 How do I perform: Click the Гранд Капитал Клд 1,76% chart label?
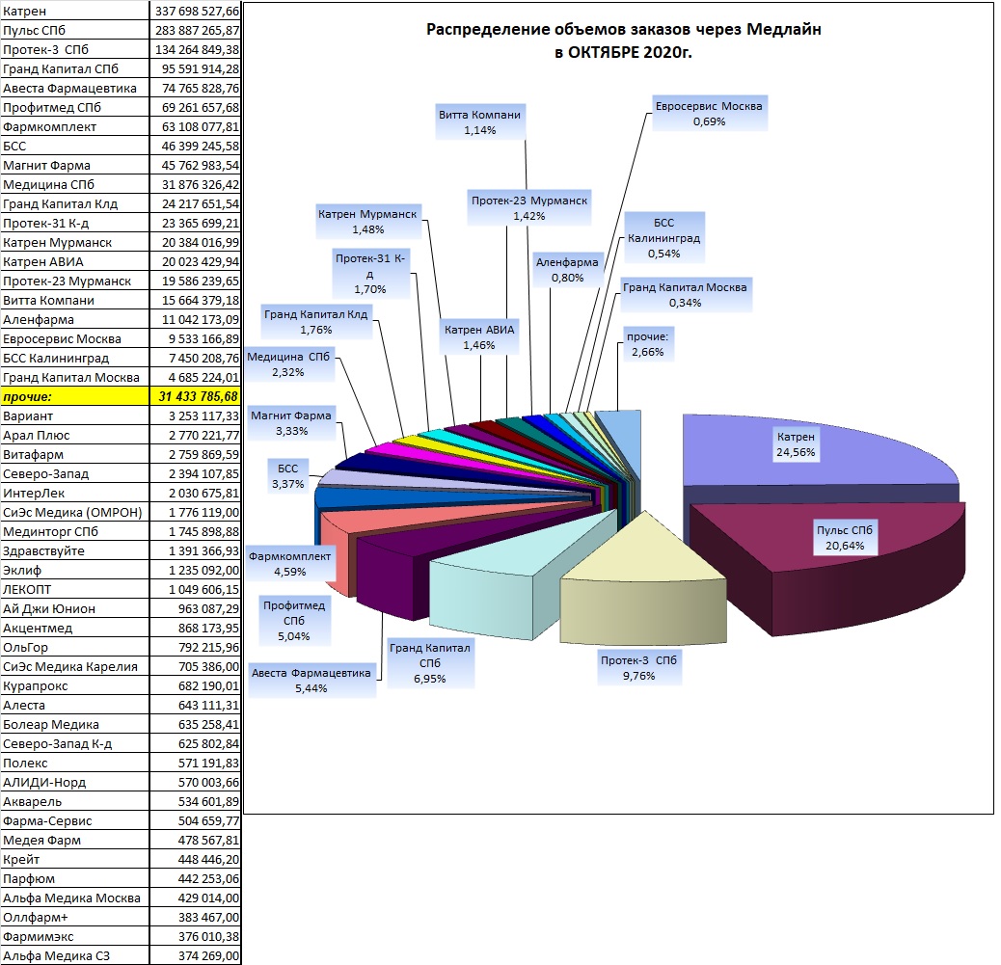pyautogui.click(x=316, y=322)
